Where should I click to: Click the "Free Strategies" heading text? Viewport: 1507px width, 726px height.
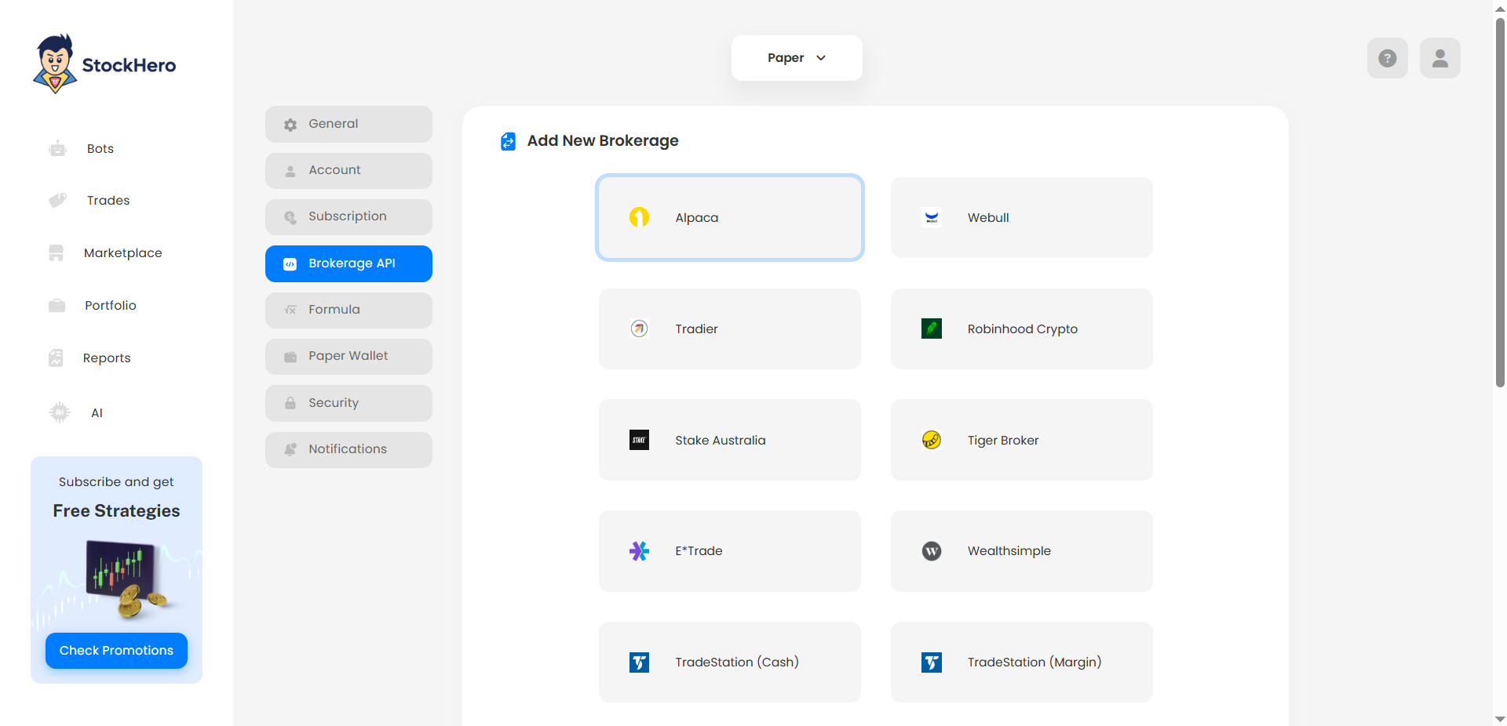[116, 511]
